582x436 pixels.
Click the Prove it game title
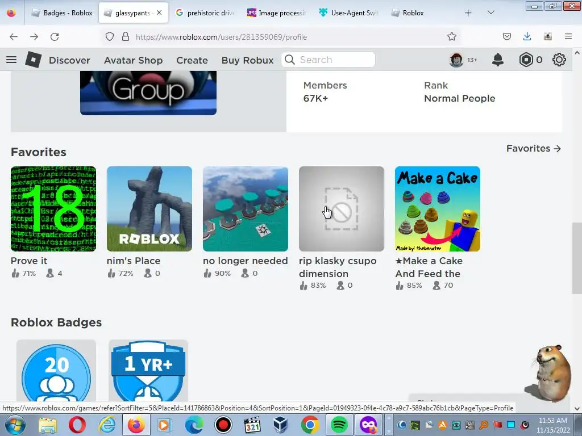pyautogui.click(x=29, y=261)
